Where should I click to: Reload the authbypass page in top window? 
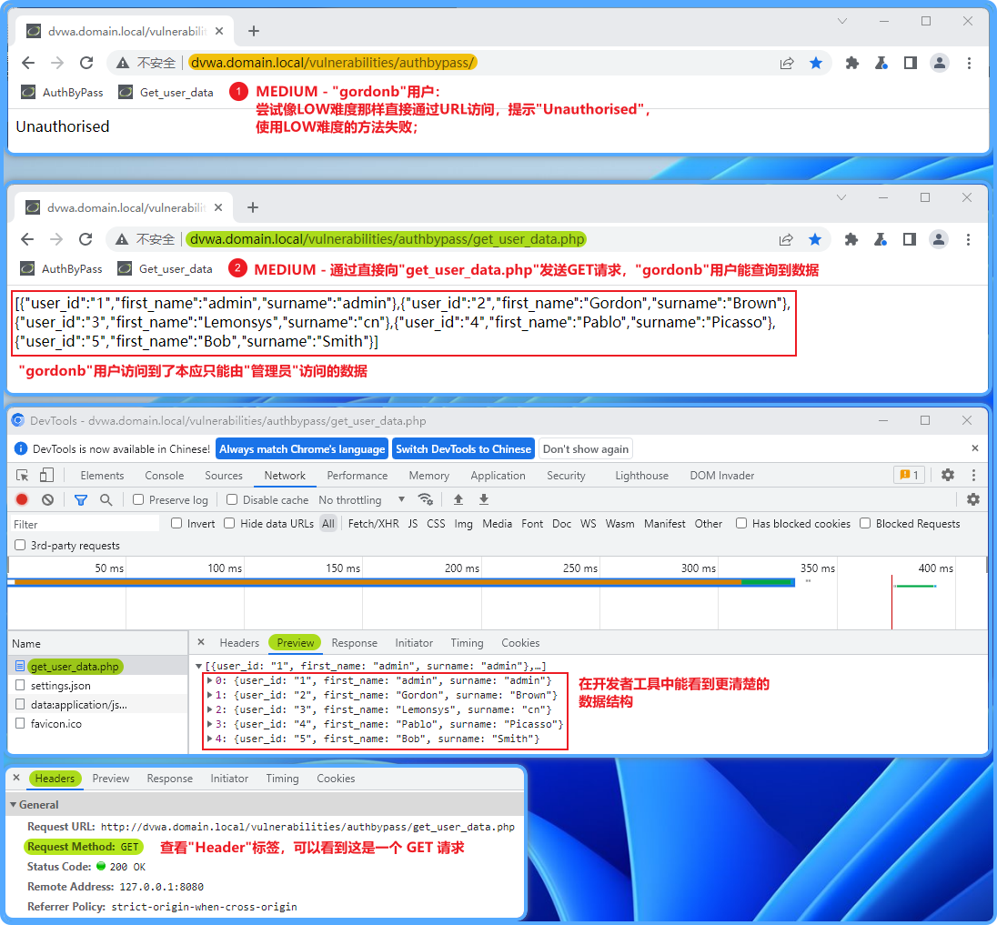86,63
